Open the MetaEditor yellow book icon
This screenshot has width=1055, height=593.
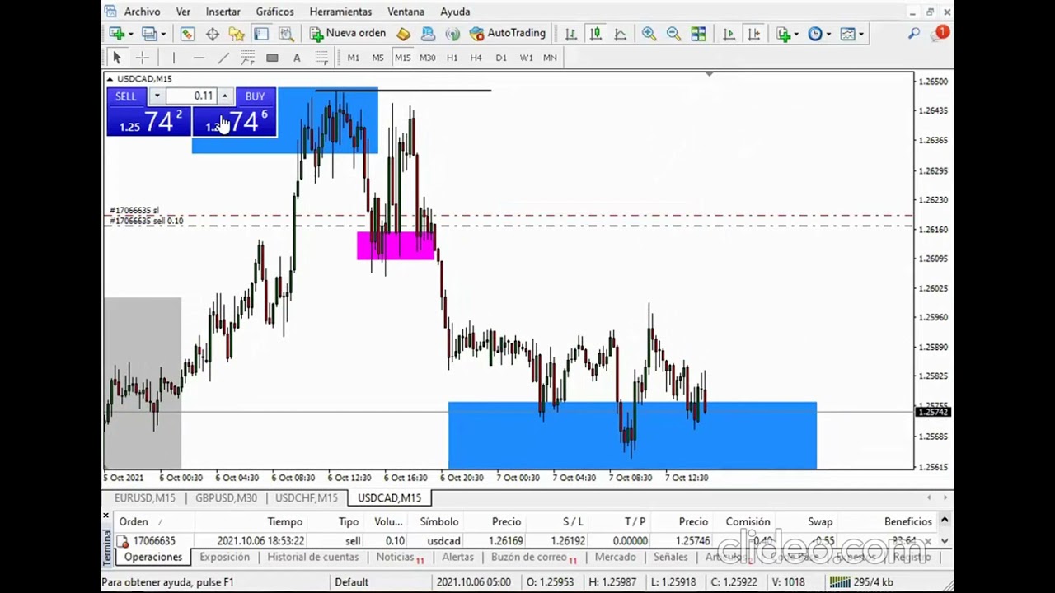tap(403, 34)
